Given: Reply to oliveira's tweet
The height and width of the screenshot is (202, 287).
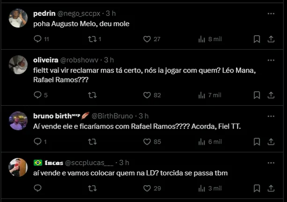Looking at the screenshot, I should [38, 95].
